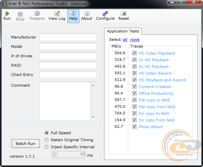Click the 62.7 MB/s result value
Screen dimensions: 203x167
pyautogui.click(x=119, y=127)
